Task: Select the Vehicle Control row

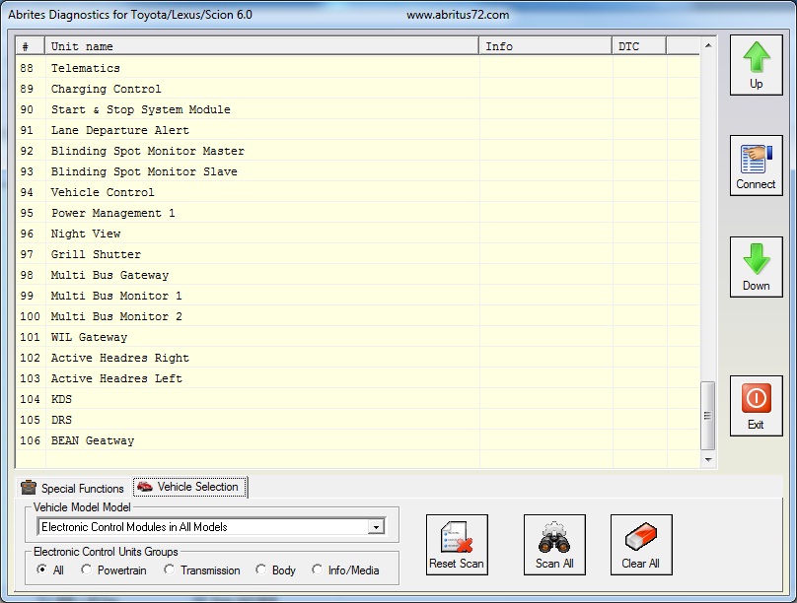Action: (358, 192)
